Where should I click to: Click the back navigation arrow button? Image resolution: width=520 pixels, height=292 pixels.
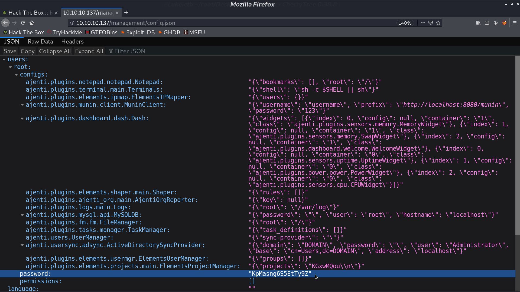(5, 23)
